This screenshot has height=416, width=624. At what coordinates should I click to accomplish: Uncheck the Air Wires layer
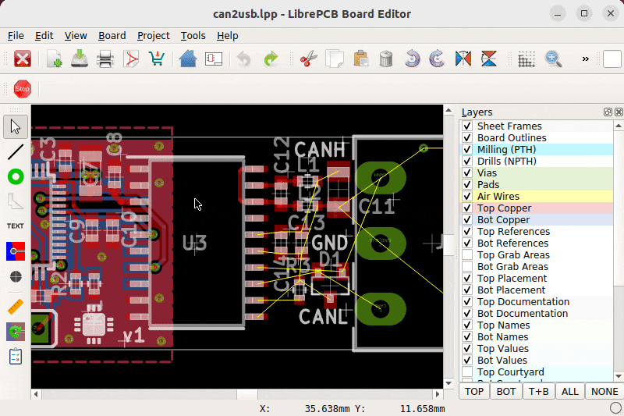click(x=467, y=196)
